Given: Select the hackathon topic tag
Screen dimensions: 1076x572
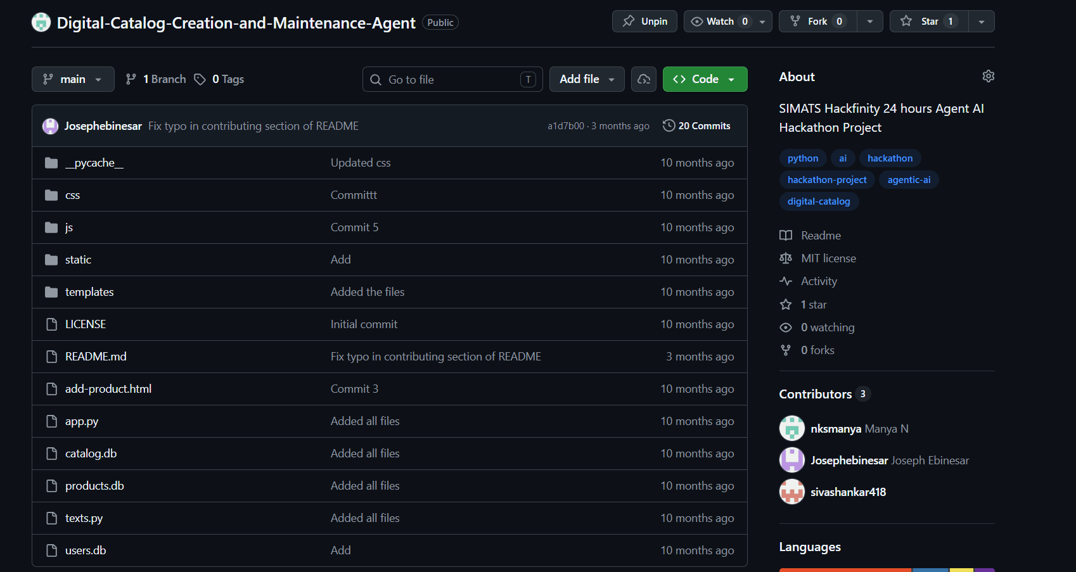Looking at the screenshot, I should click(890, 158).
